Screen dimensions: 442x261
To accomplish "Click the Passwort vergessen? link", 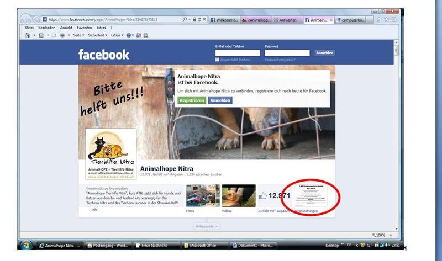I will (280, 60).
